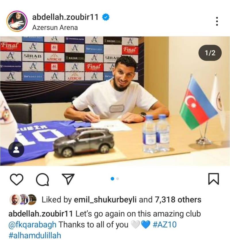Share the post with the paper plane icon
Image resolution: width=230 pixels, height=240 pixels.
68,179
